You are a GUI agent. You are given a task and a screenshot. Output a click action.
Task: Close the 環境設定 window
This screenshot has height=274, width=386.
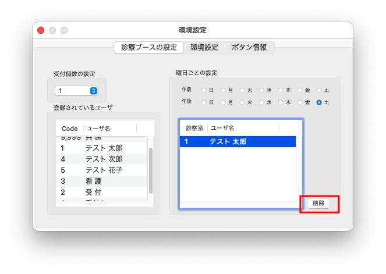(41, 30)
